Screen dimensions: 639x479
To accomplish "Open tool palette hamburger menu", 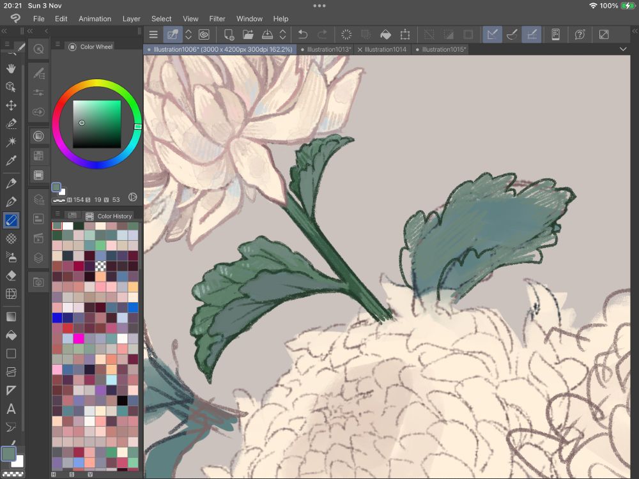I will (7, 44).
